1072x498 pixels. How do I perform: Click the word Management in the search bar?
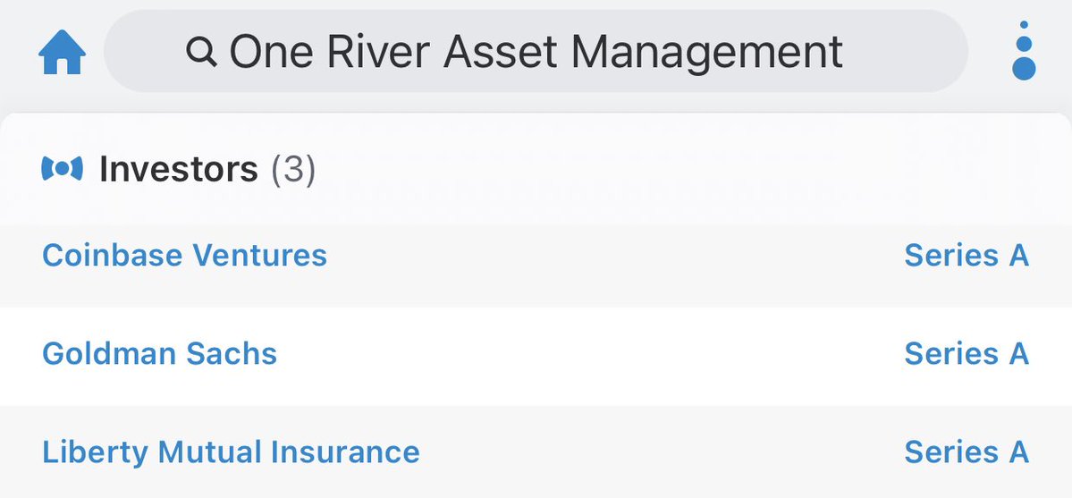pos(707,53)
